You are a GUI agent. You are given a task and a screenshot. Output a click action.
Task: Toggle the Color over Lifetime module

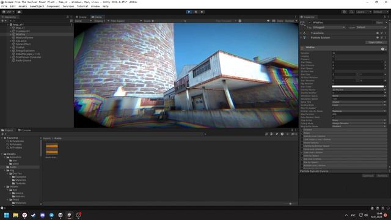[x=302, y=152]
